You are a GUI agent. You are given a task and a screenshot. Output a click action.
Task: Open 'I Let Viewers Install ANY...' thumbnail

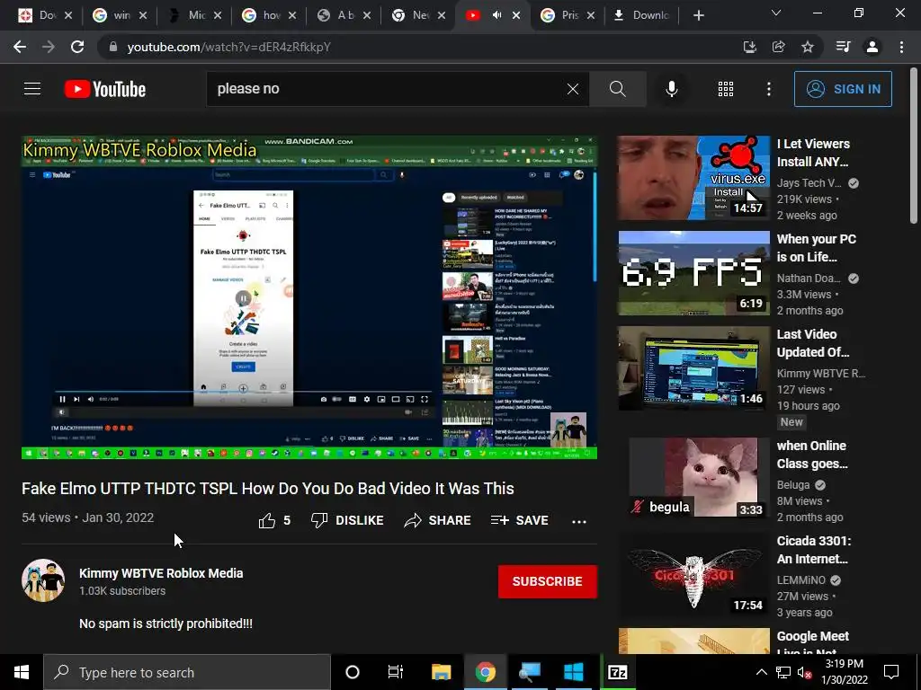point(693,178)
